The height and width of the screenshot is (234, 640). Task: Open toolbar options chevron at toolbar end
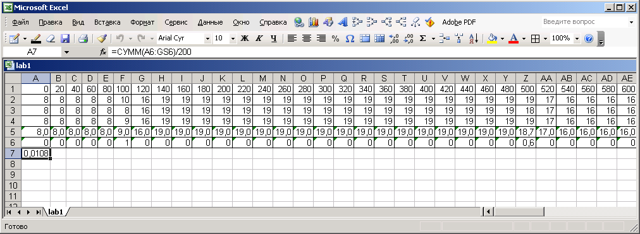coord(601,39)
